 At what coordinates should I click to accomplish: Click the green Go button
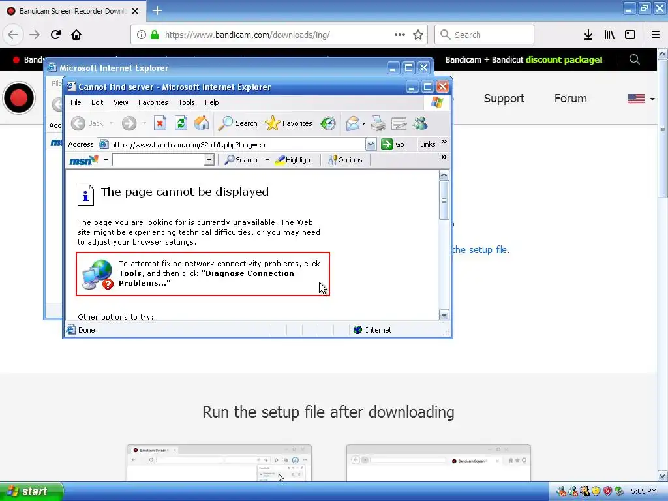(392, 144)
